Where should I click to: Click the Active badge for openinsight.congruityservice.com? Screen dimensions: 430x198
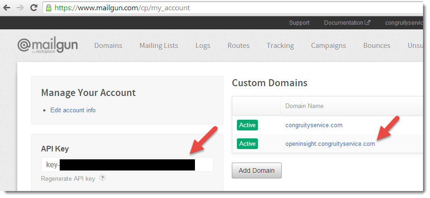coord(247,144)
